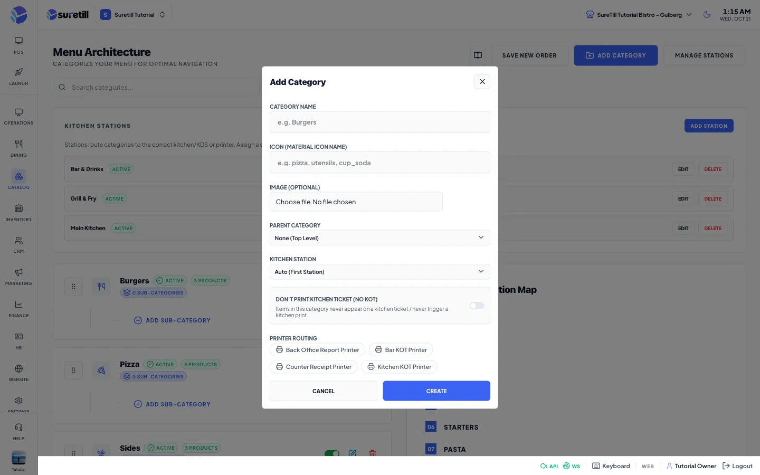Click the Search categories field

156,87
